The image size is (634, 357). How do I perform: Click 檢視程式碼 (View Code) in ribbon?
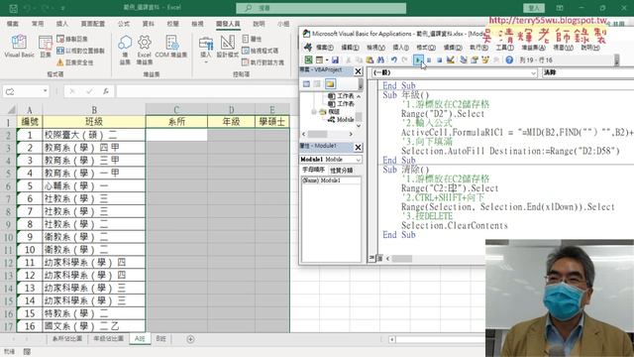click(x=260, y=51)
